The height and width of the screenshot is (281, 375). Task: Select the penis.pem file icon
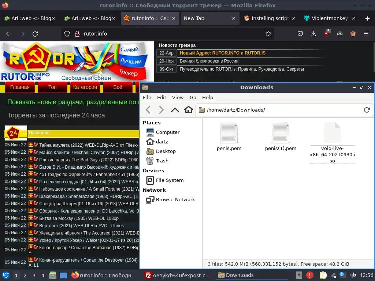(229, 132)
